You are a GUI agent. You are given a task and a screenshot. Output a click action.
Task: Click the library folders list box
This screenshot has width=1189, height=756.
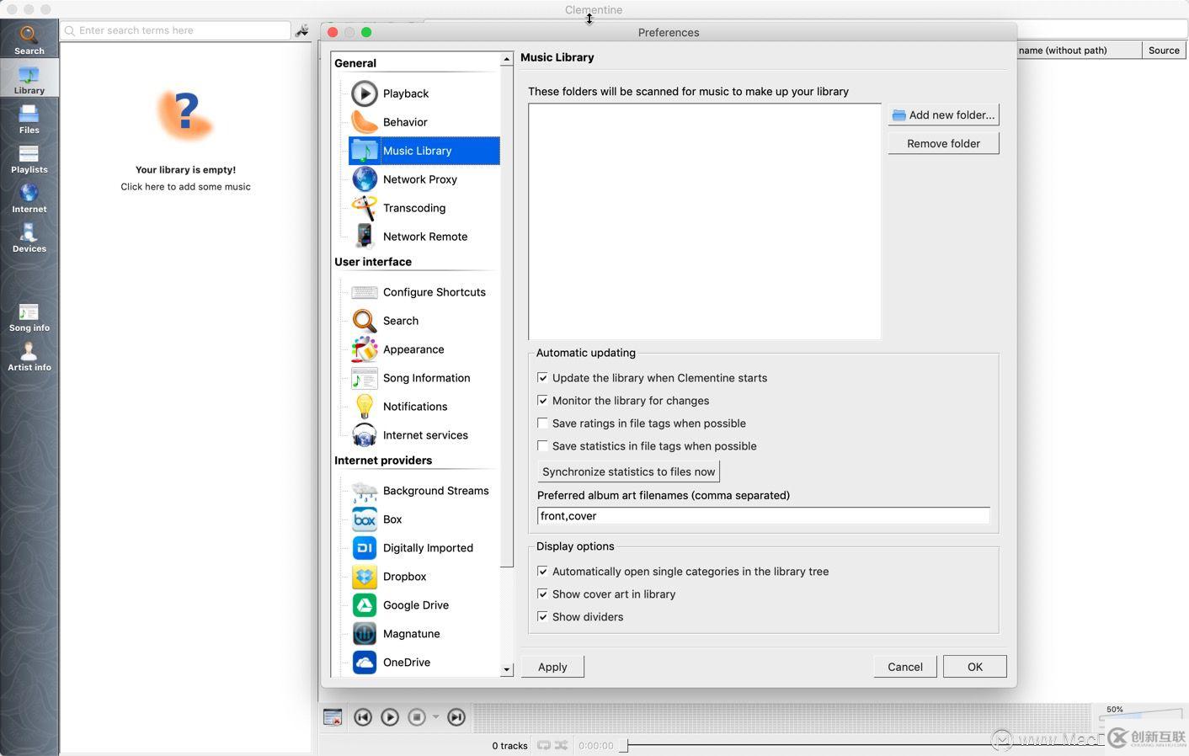pyautogui.click(x=705, y=221)
